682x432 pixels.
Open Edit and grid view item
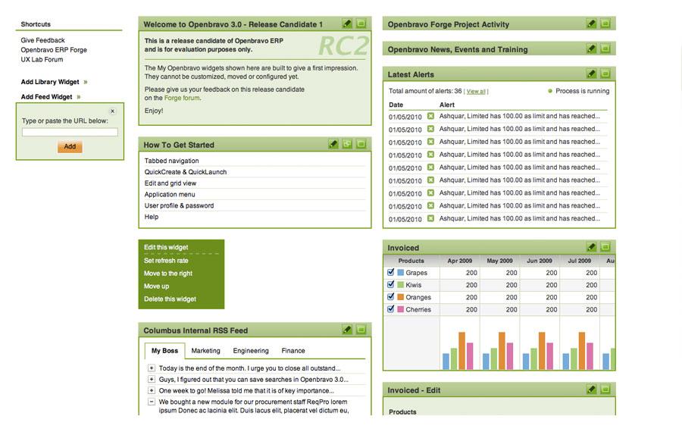click(x=170, y=183)
